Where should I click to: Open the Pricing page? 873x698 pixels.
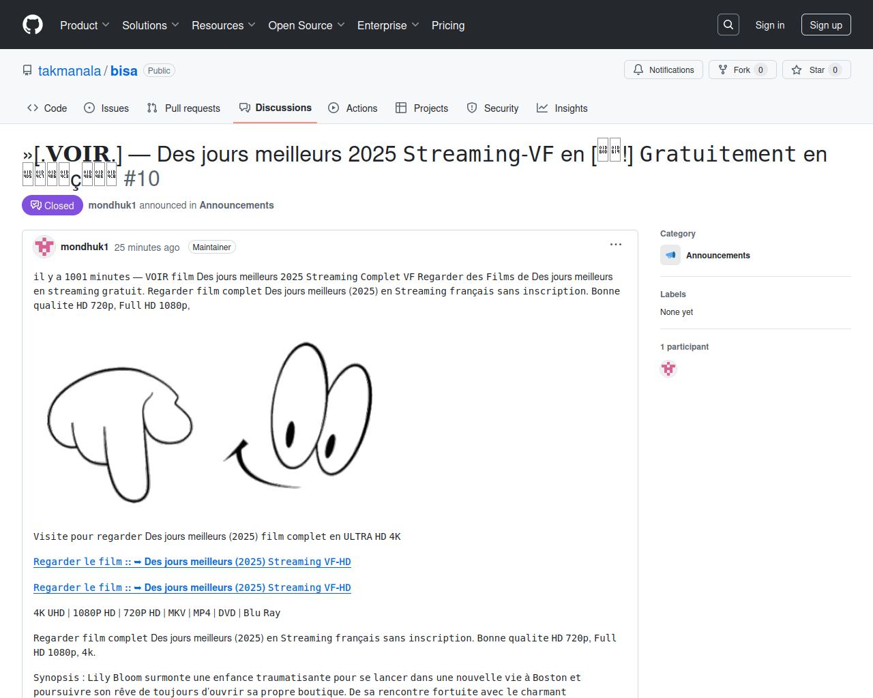click(448, 25)
